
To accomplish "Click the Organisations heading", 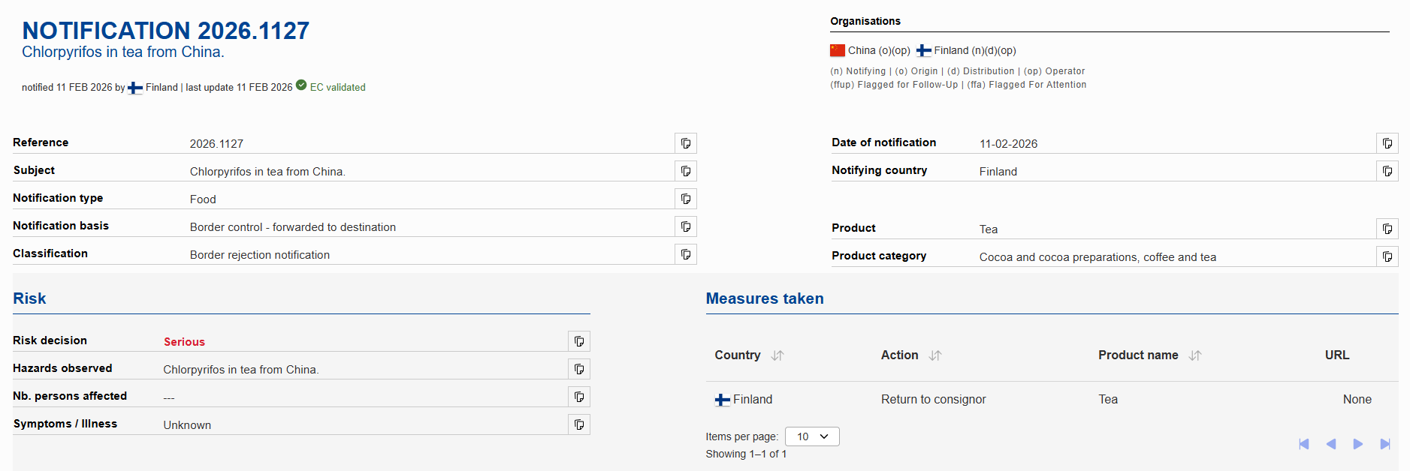I will tap(865, 21).
